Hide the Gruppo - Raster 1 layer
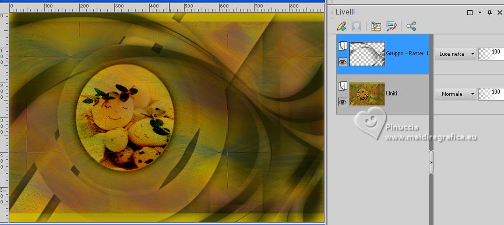This screenshot has width=504, height=225. 343,62
